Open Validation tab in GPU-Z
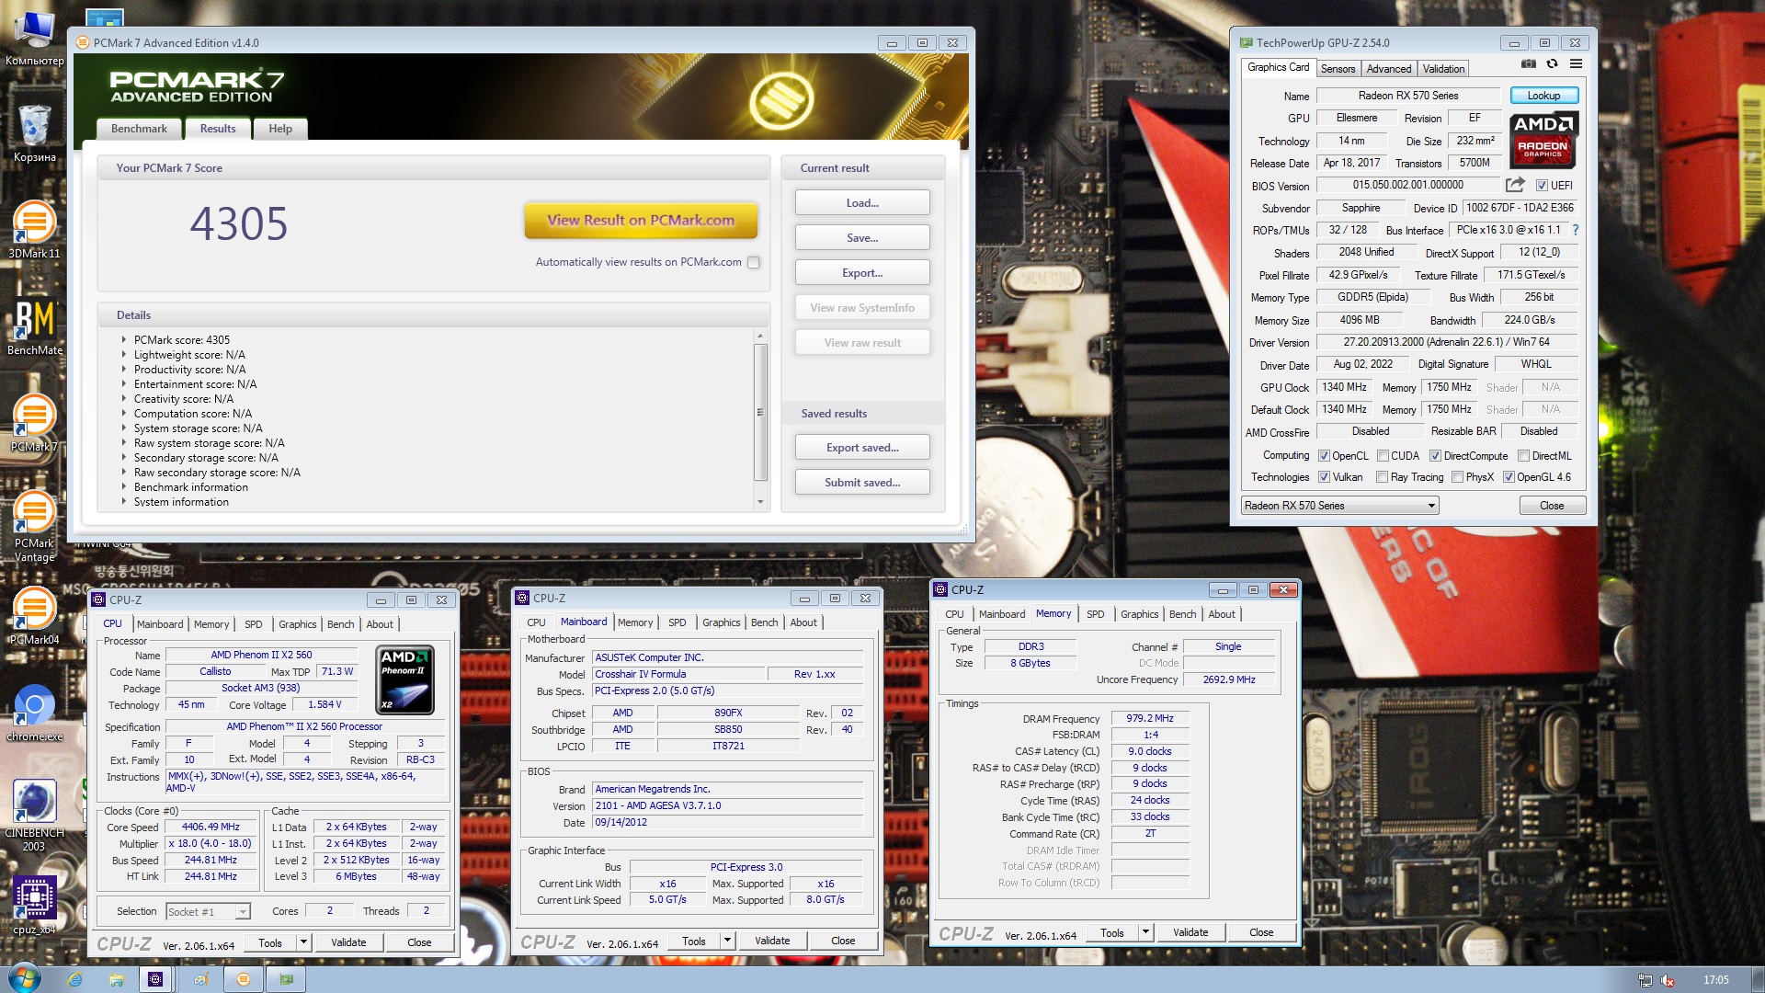Image resolution: width=1765 pixels, height=993 pixels. point(1443,69)
